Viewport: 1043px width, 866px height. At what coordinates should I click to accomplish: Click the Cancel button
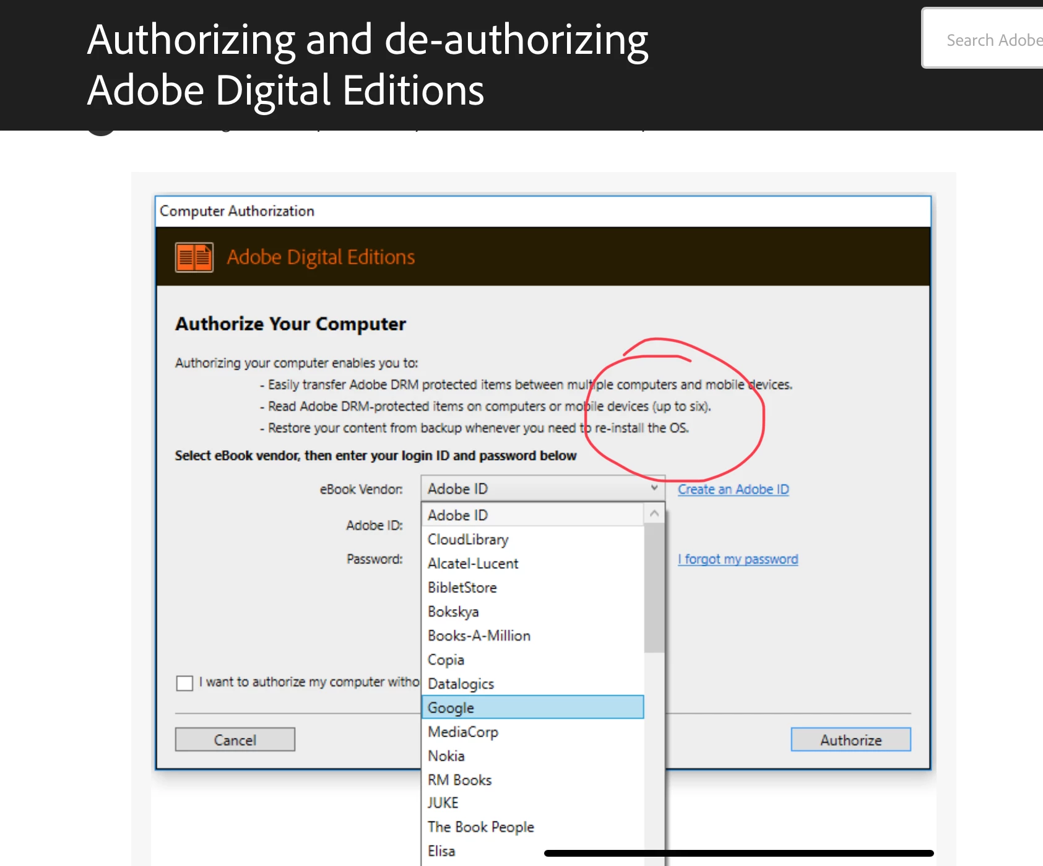pos(235,740)
